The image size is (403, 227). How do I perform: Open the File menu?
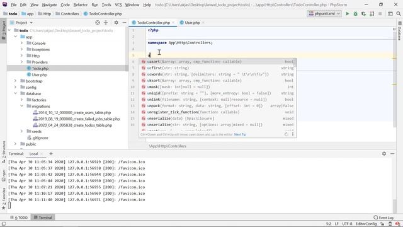(x=14, y=4)
